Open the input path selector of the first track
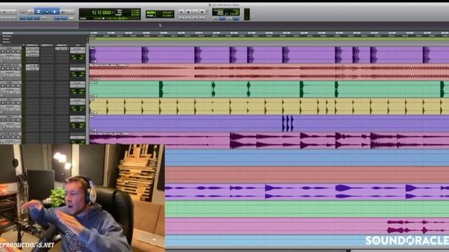This screenshot has width=449, height=252. coord(78,48)
